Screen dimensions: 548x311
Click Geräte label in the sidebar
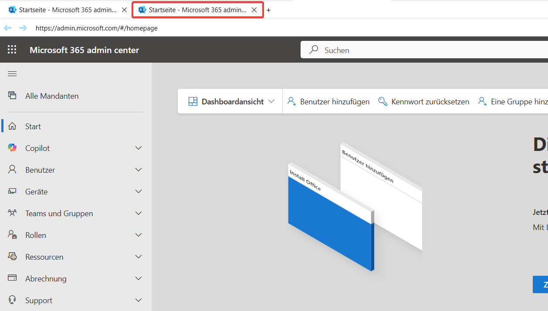point(37,192)
